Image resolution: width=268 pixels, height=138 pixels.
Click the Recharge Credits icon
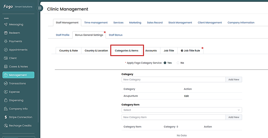click(6, 126)
